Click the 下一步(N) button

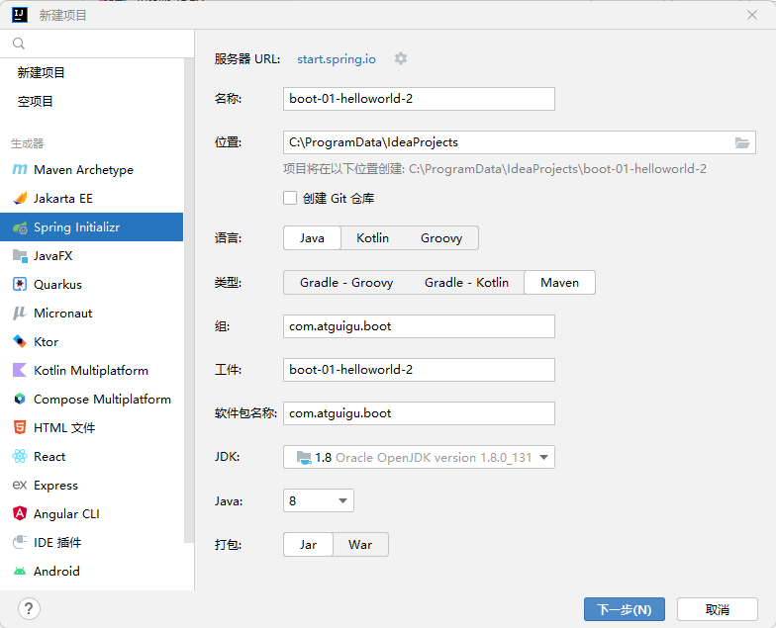point(624,609)
